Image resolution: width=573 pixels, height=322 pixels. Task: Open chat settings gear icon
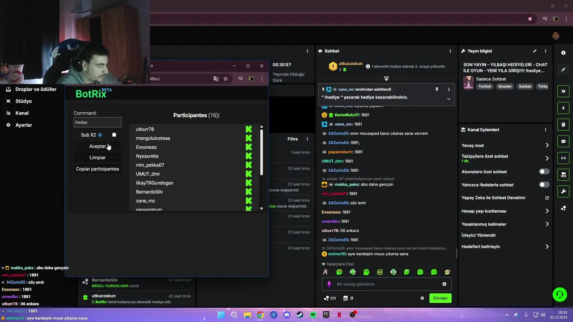[x=422, y=298]
